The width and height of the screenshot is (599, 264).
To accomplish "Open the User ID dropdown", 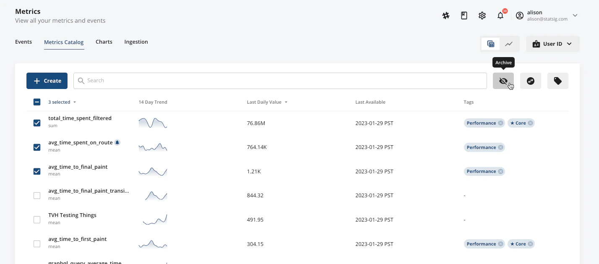I will pos(553,44).
